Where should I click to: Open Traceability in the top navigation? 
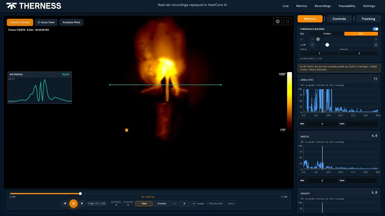(x=347, y=6)
